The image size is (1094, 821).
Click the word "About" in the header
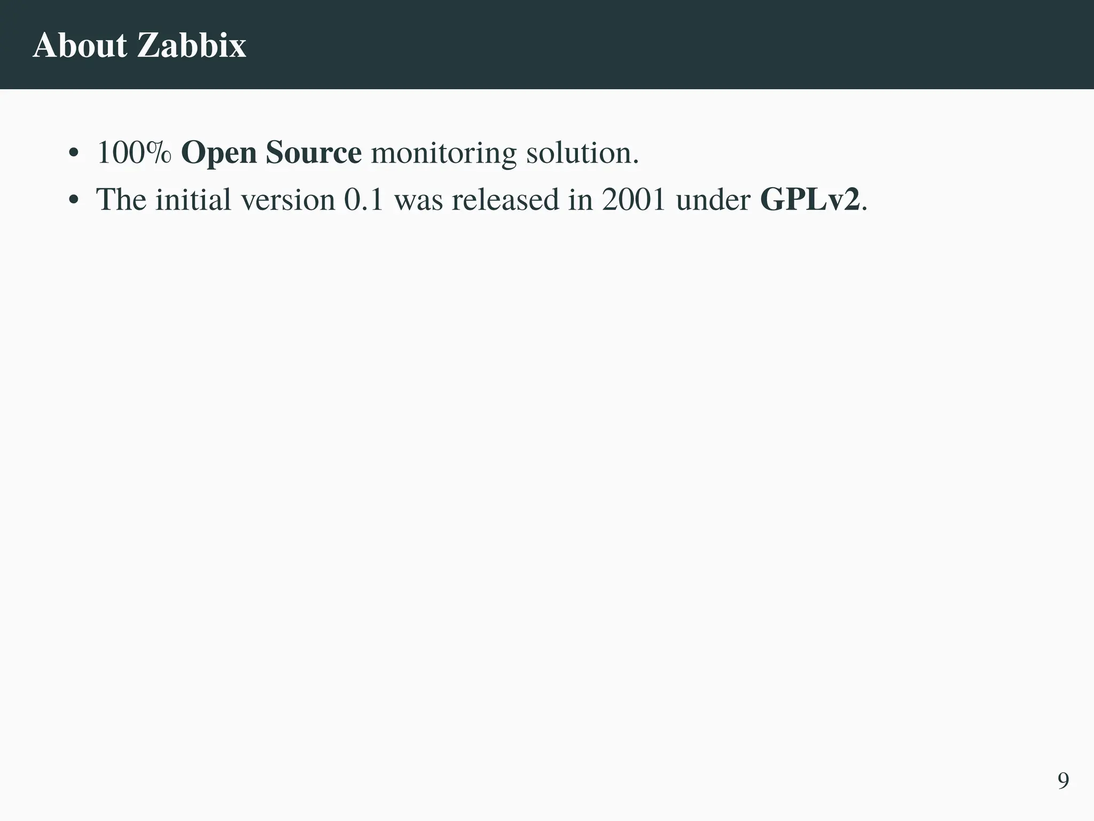pyautogui.click(x=80, y=45)
